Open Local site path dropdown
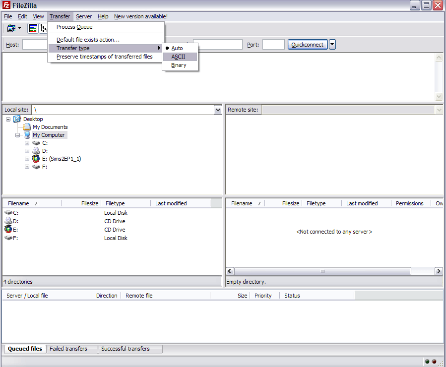The height and width of the screenshot is (367, 446). [218, 110]
